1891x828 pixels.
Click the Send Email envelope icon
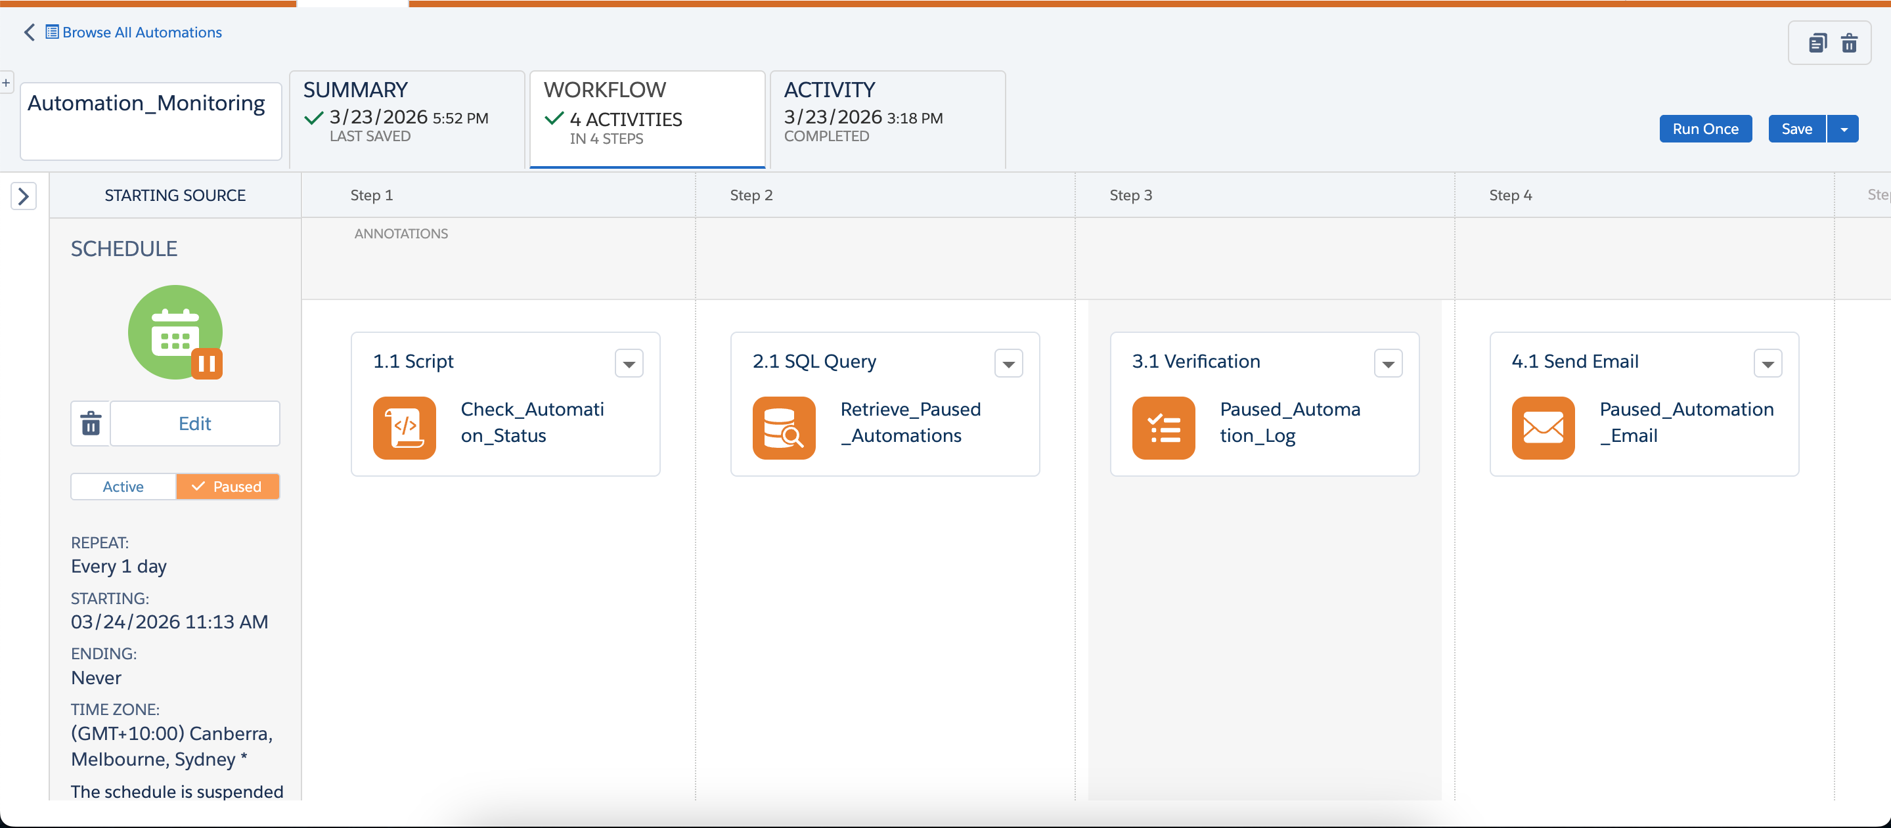coord(1543,428)
